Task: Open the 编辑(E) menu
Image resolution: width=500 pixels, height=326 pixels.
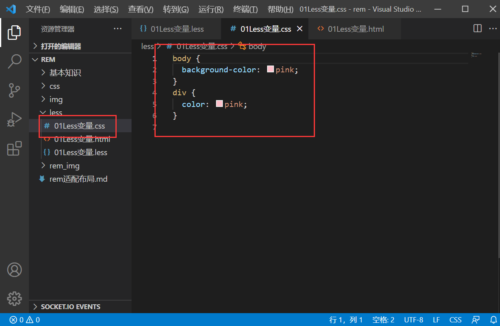Action: (x=72, y=9)
